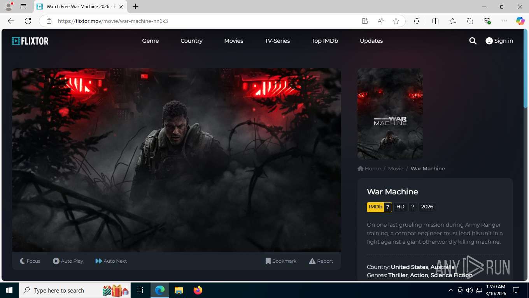The height and width of the screenshot is (298, 529).
Task: Open the notifications center icon
Action: pos(516,290)
